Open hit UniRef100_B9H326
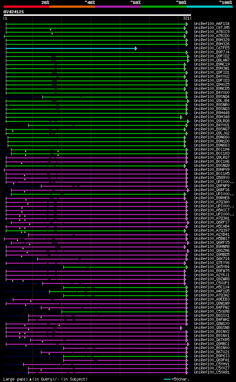 (x=212, y=44)
